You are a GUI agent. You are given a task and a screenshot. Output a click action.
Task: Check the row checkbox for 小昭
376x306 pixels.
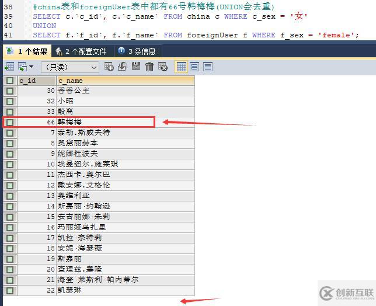[x=10, y=102]
